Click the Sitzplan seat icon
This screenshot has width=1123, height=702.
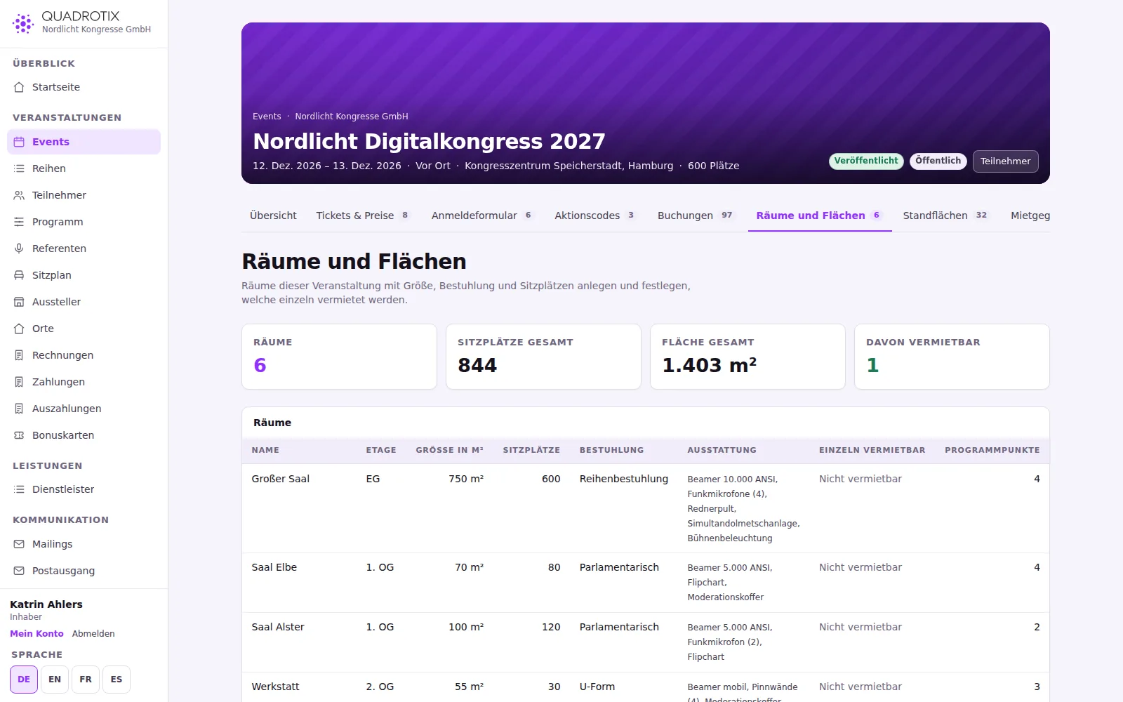click(x=19, y=275)
